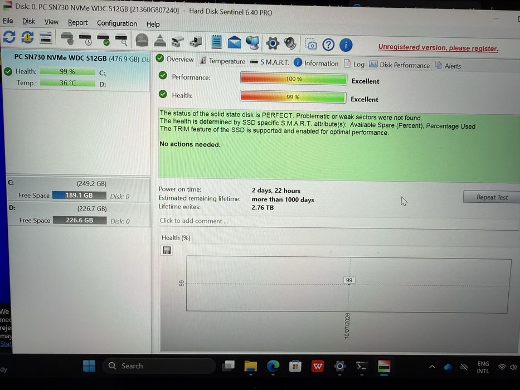The image size is (520, 390).
Task: Click the '2 days, 22 hours' power on value
Action: pos(276,191)
